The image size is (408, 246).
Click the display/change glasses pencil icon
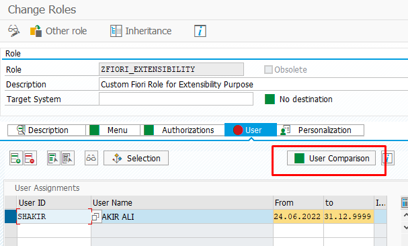tap(14, 31)
